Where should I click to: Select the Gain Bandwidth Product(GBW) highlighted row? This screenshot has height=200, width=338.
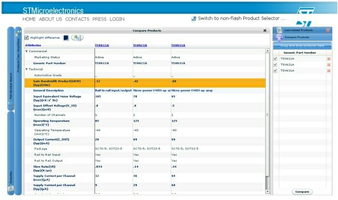(145, 83)
